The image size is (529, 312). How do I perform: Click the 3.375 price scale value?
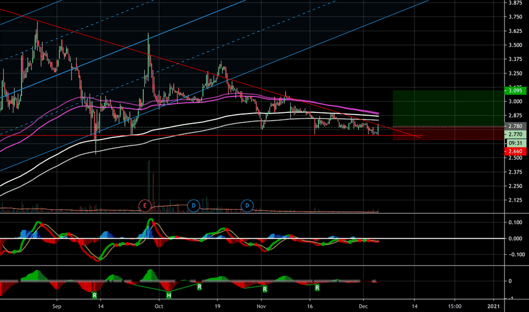click(515, 60)
